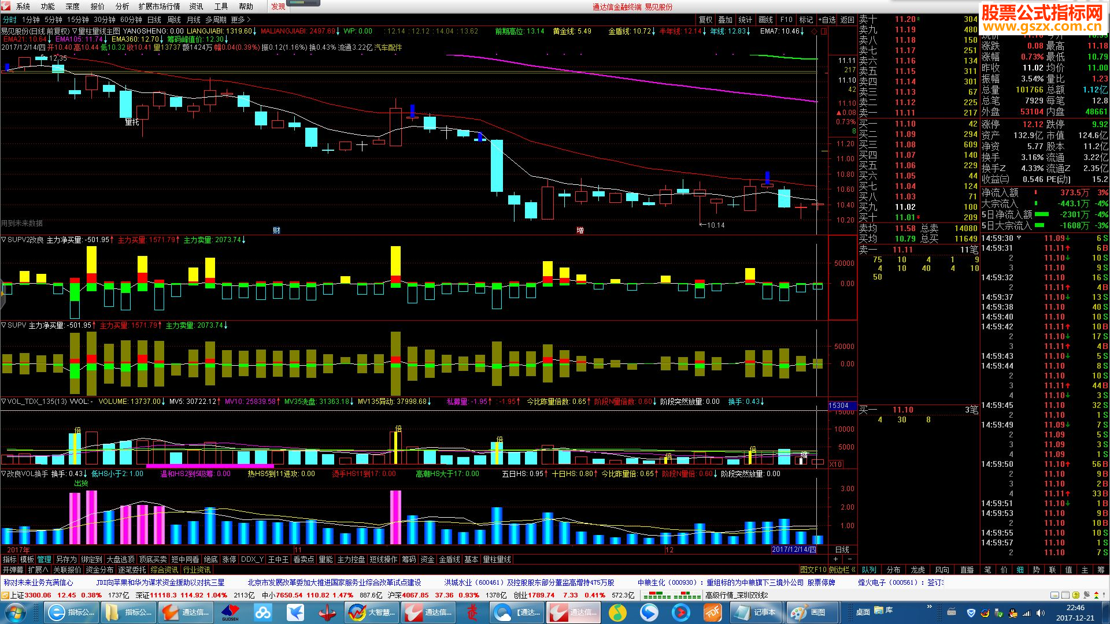Launch the Guosen taskbar icon
This screenshot has width=1110, height=624.
click(230, 612)
